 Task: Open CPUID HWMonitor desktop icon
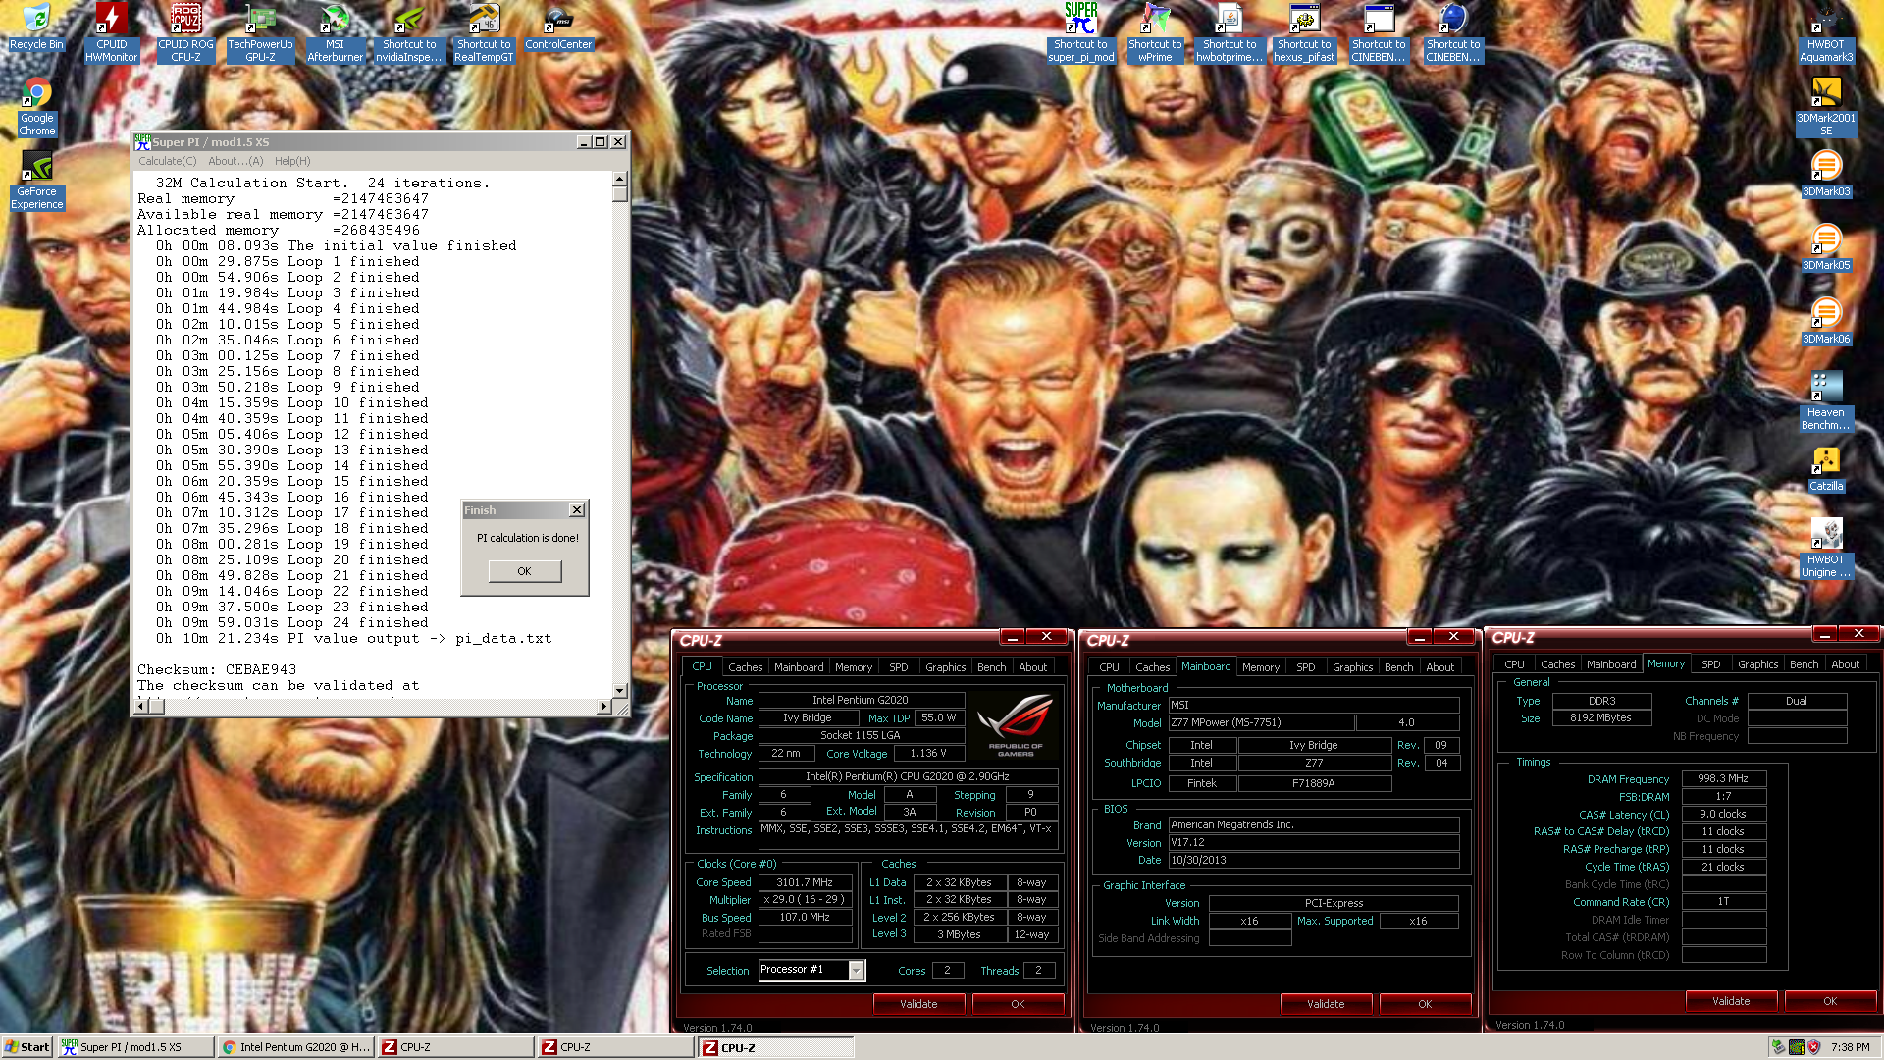coord(111,32)
